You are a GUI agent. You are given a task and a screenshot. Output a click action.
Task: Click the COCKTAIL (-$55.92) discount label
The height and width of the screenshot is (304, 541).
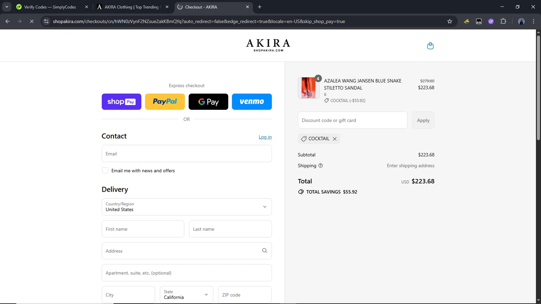348,100
